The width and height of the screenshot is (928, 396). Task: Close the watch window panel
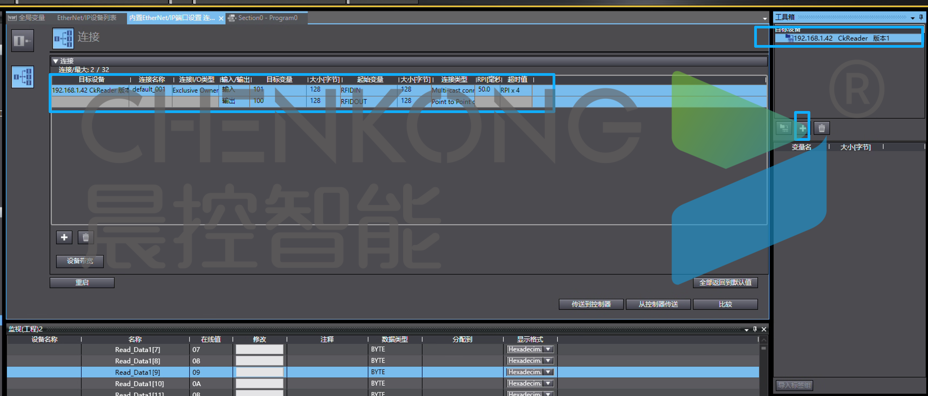pyautogui.click(x=763, y=329)
